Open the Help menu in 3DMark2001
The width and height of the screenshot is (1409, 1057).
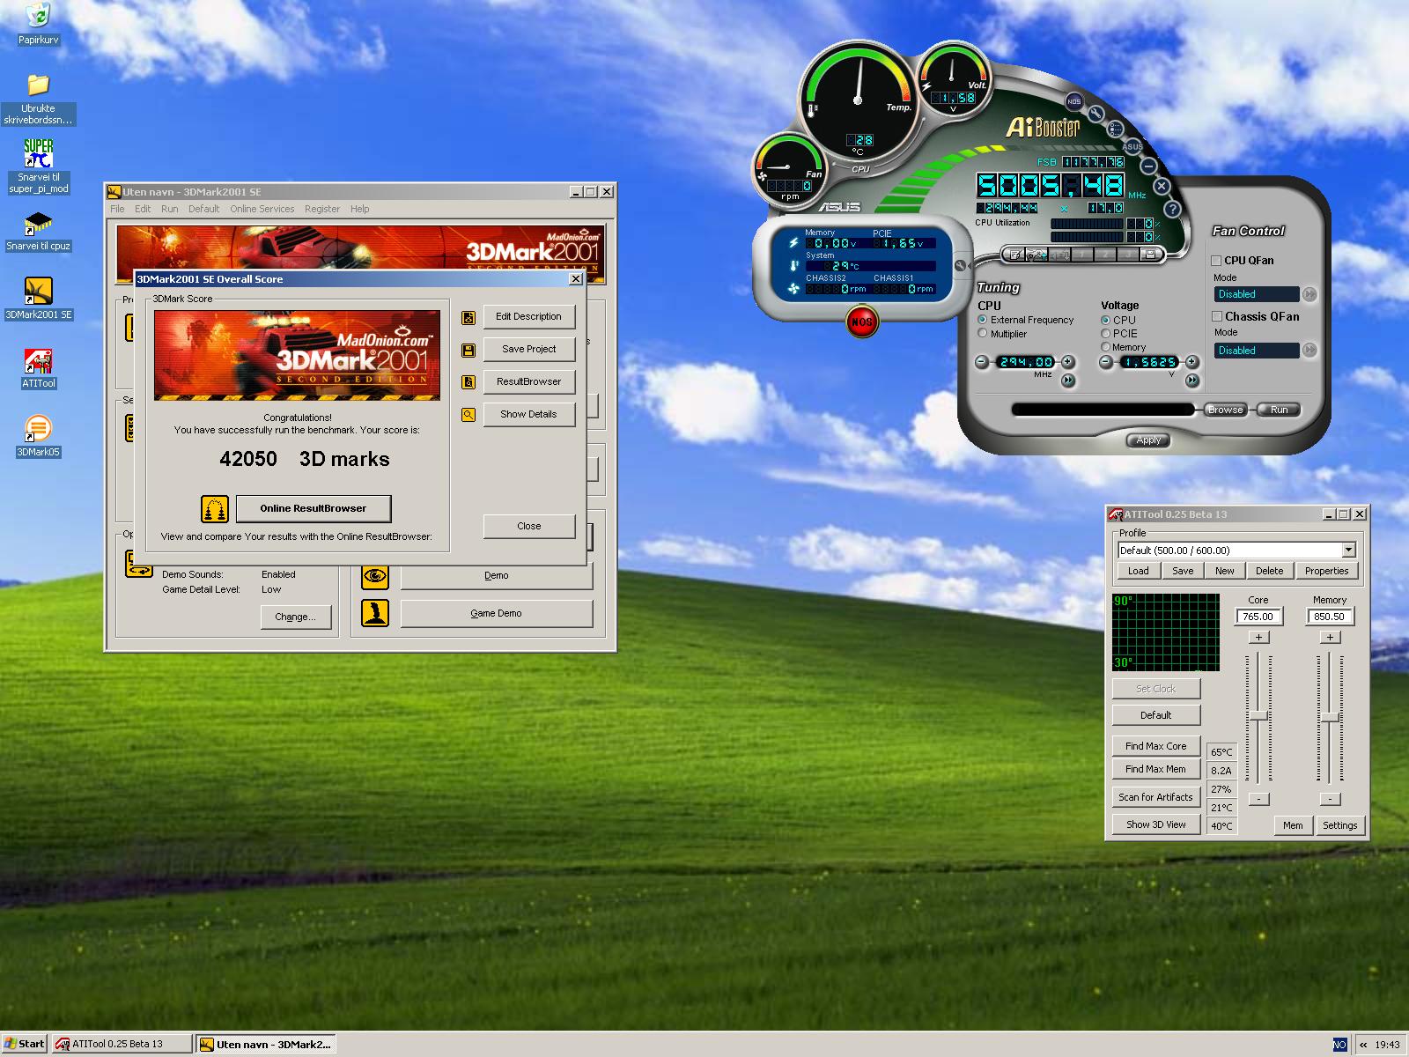(x=359, y=209)
